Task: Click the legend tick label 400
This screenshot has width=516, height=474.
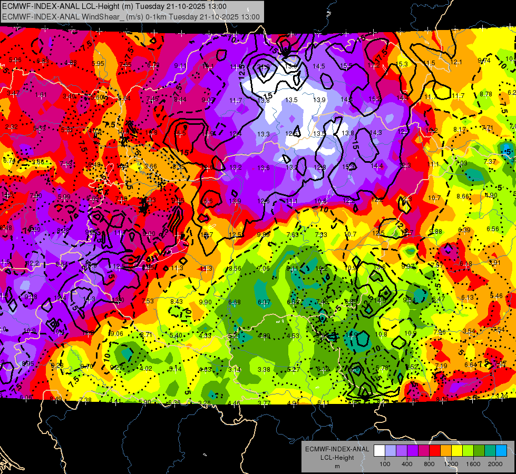Action: pos(407,464)
